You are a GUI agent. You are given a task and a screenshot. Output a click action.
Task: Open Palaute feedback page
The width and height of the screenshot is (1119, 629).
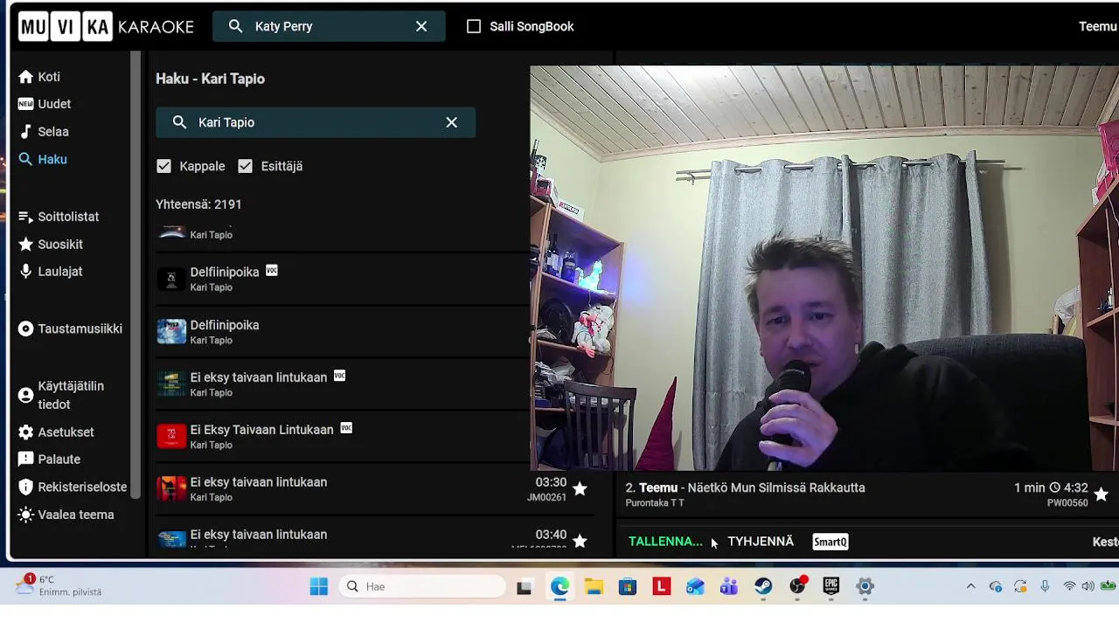(x=50, y=460)
